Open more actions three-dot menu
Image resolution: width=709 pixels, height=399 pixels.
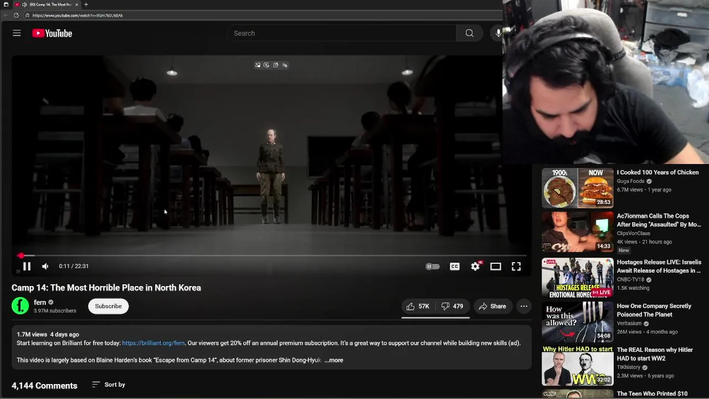(x=524, y=306)
